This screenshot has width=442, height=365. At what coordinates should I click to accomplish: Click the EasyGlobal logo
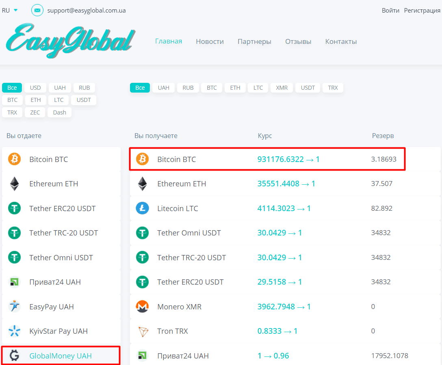tap(69, 41)
